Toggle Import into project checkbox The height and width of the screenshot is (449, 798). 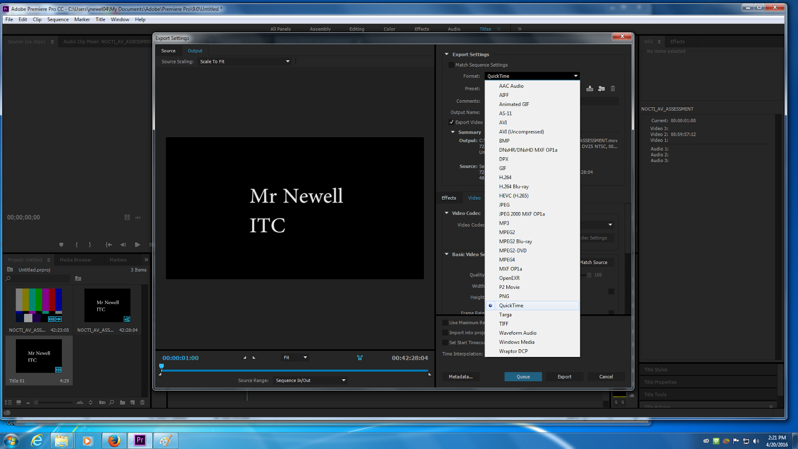tap(445, 333)
